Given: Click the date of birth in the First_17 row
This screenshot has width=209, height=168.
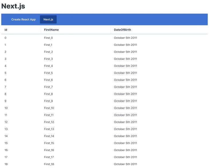Looking at the screenshot, I should (x=125, y=157).
